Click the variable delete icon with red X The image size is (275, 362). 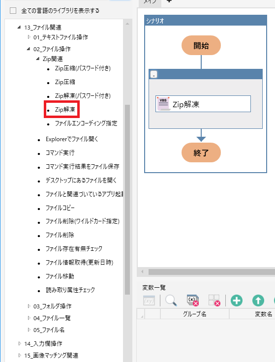(x=193, y=301)
